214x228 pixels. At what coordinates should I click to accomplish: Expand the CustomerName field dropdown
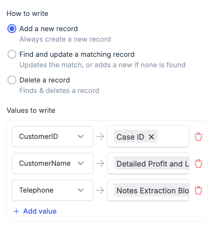(x=52, y=163)
